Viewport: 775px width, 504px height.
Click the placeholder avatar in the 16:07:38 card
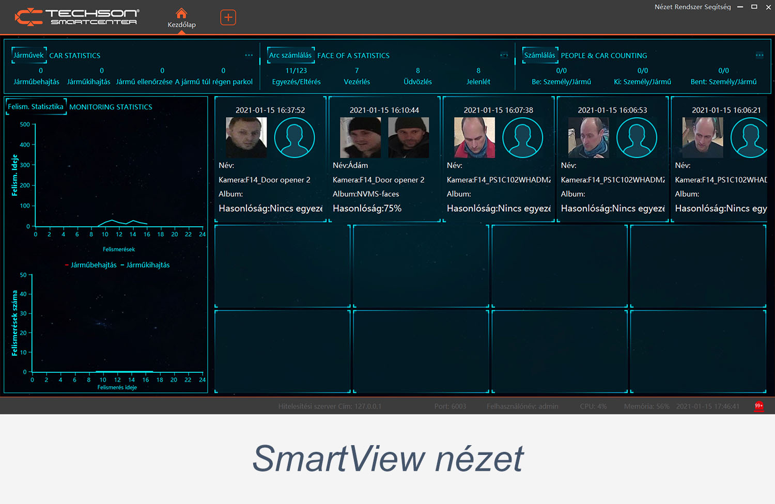pyautogui.click(x=523, y=137)
